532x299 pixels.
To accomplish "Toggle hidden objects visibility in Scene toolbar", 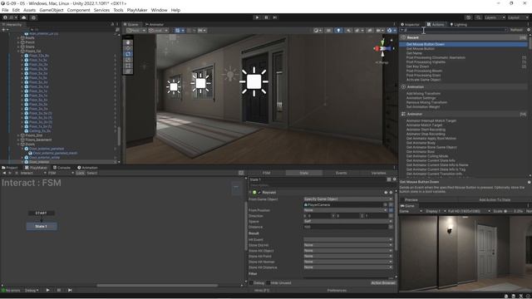I will [x=369, y=31].
